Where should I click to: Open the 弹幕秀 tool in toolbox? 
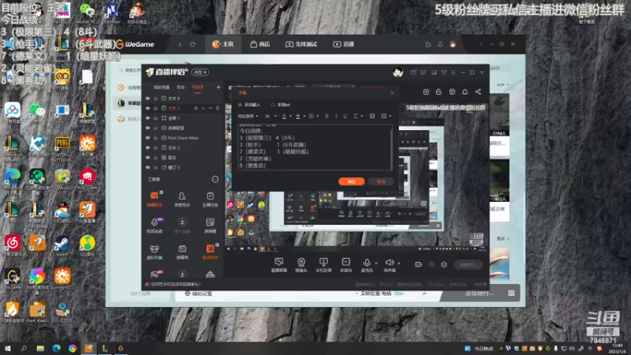pyautogui.click(x=182, y=252)
